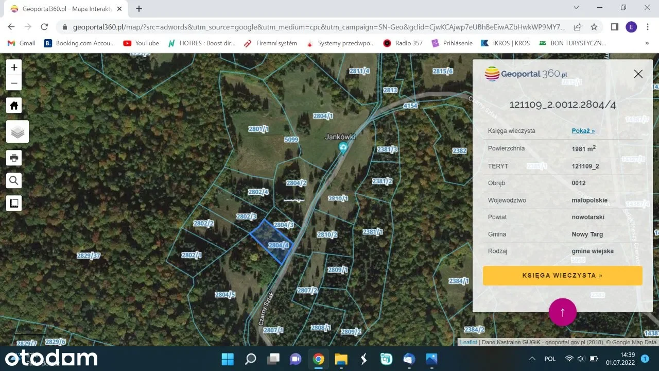Open the map search magnifier icon
This screenshot has height=371, width=659.
pyautogui.click(x=14, y=180)
